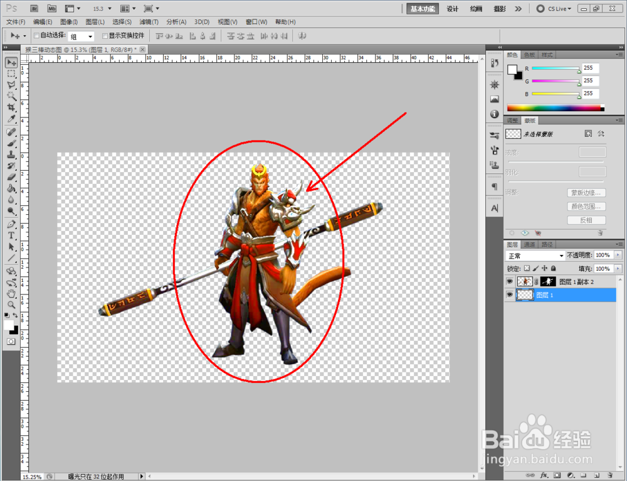Viewport: 627px width, 481px height.
Task: Toggle Quick Mask mode
Action: [x=11, y=342]
